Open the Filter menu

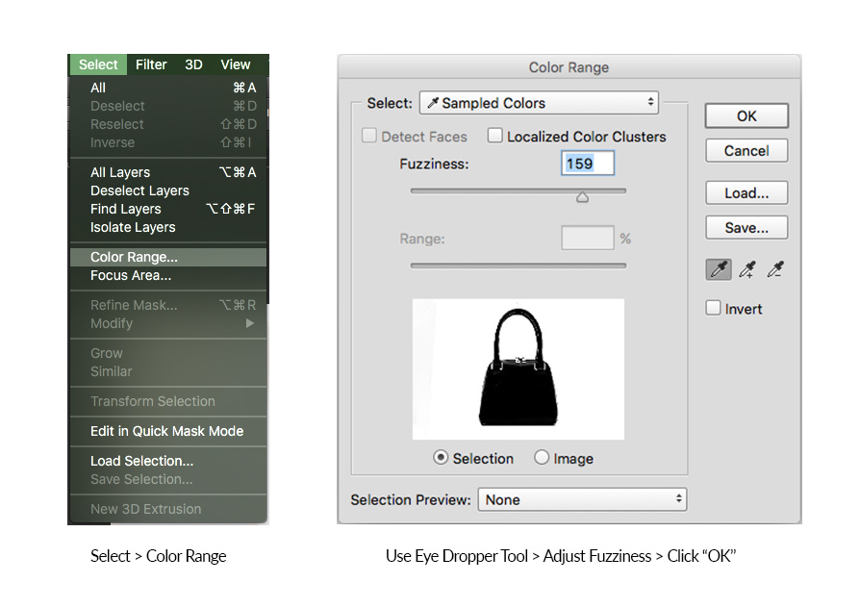pyautogui.click(x=151, y=64)
